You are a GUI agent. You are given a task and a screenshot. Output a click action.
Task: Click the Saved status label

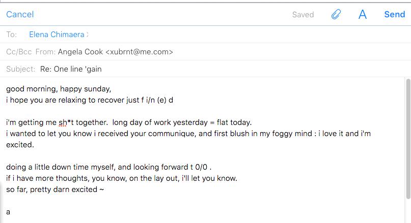[303, 15]
